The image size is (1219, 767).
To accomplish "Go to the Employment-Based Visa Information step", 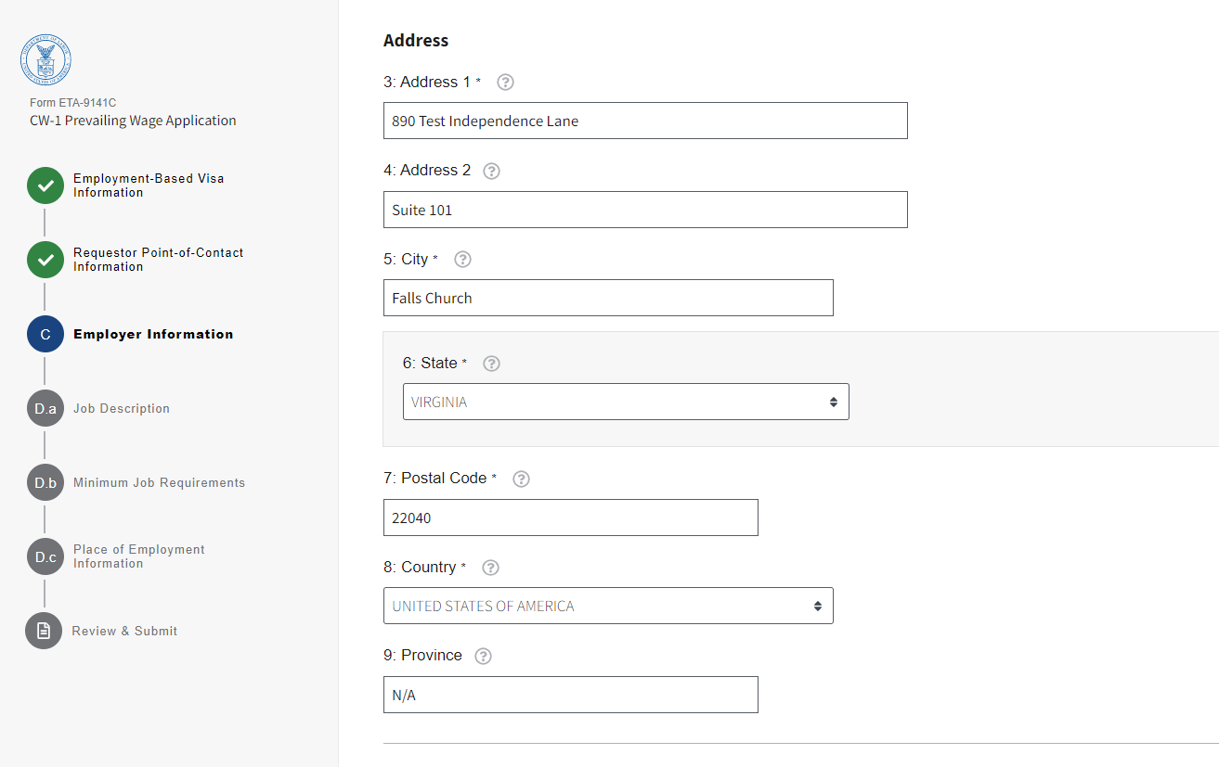I will click(x=149, y=185).
